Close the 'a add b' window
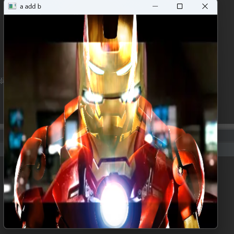The image size is (234, 234). [x=205, y=6]
